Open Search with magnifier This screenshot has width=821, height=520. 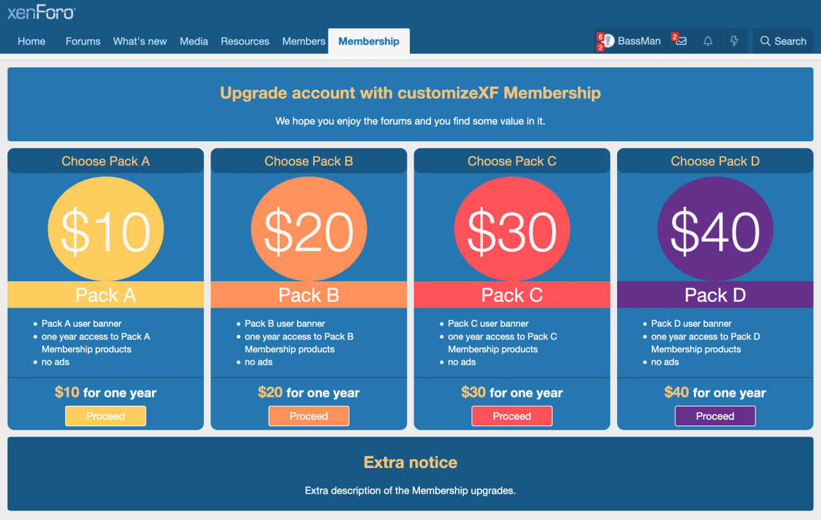pyautogui.click(x=783, y=41)
